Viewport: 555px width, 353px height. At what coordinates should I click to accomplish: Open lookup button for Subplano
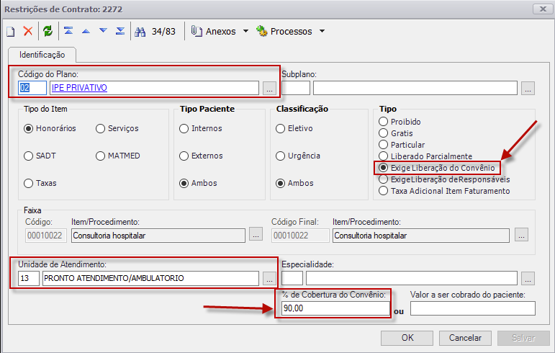528,88
